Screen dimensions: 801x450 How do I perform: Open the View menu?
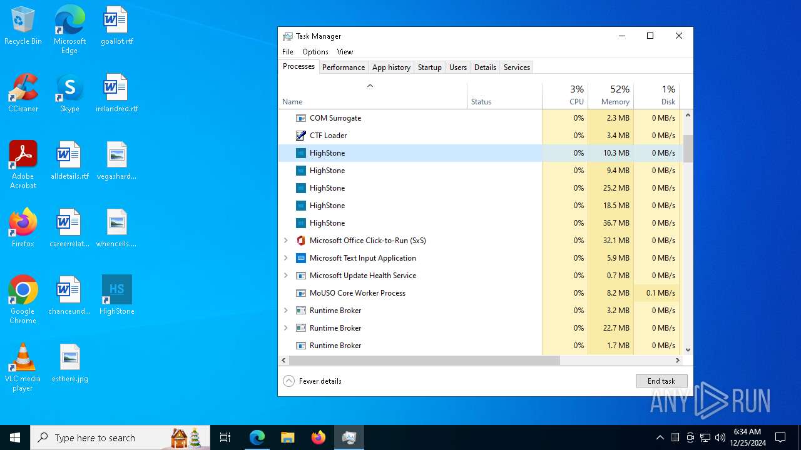click(x=345, y=52)
